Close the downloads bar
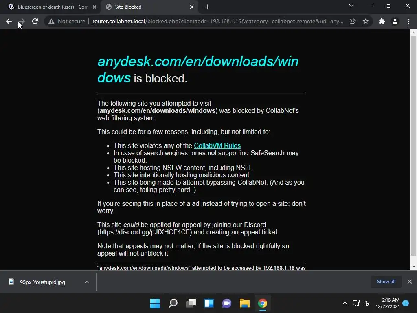The height and width of the screenshot is (313, 417). coord(410,282)
